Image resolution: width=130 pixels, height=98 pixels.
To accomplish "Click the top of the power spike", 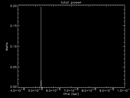I will tap(41, 7).
